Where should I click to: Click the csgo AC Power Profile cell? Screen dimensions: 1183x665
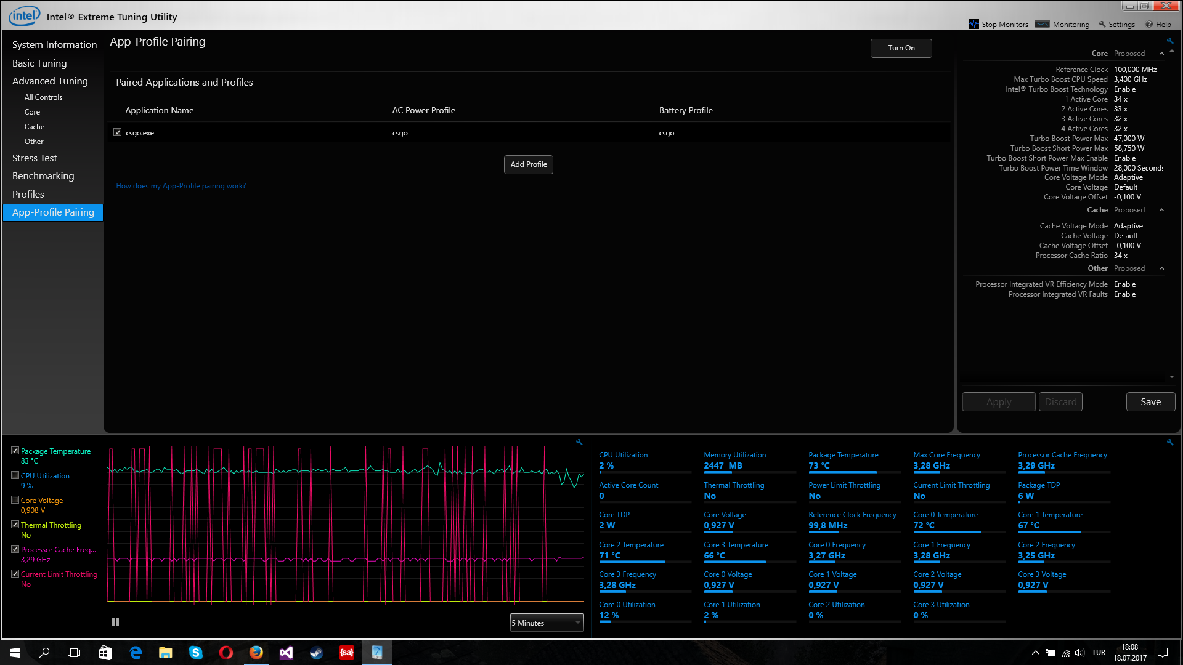coord(400,133)
